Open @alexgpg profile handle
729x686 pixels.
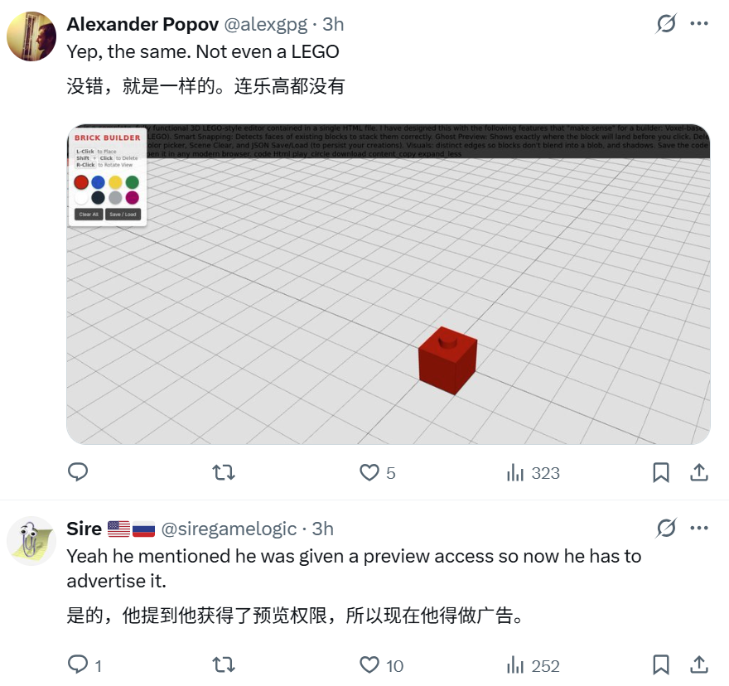(x=266, y=24)
